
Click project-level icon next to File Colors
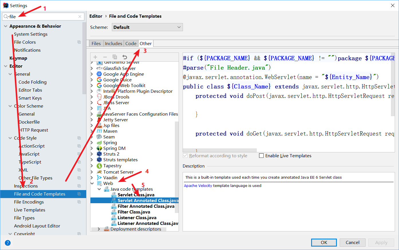79,42
